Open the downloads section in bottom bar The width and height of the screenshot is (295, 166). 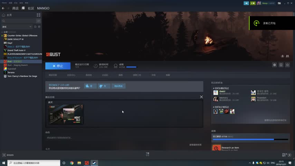[x=147, y=154]
